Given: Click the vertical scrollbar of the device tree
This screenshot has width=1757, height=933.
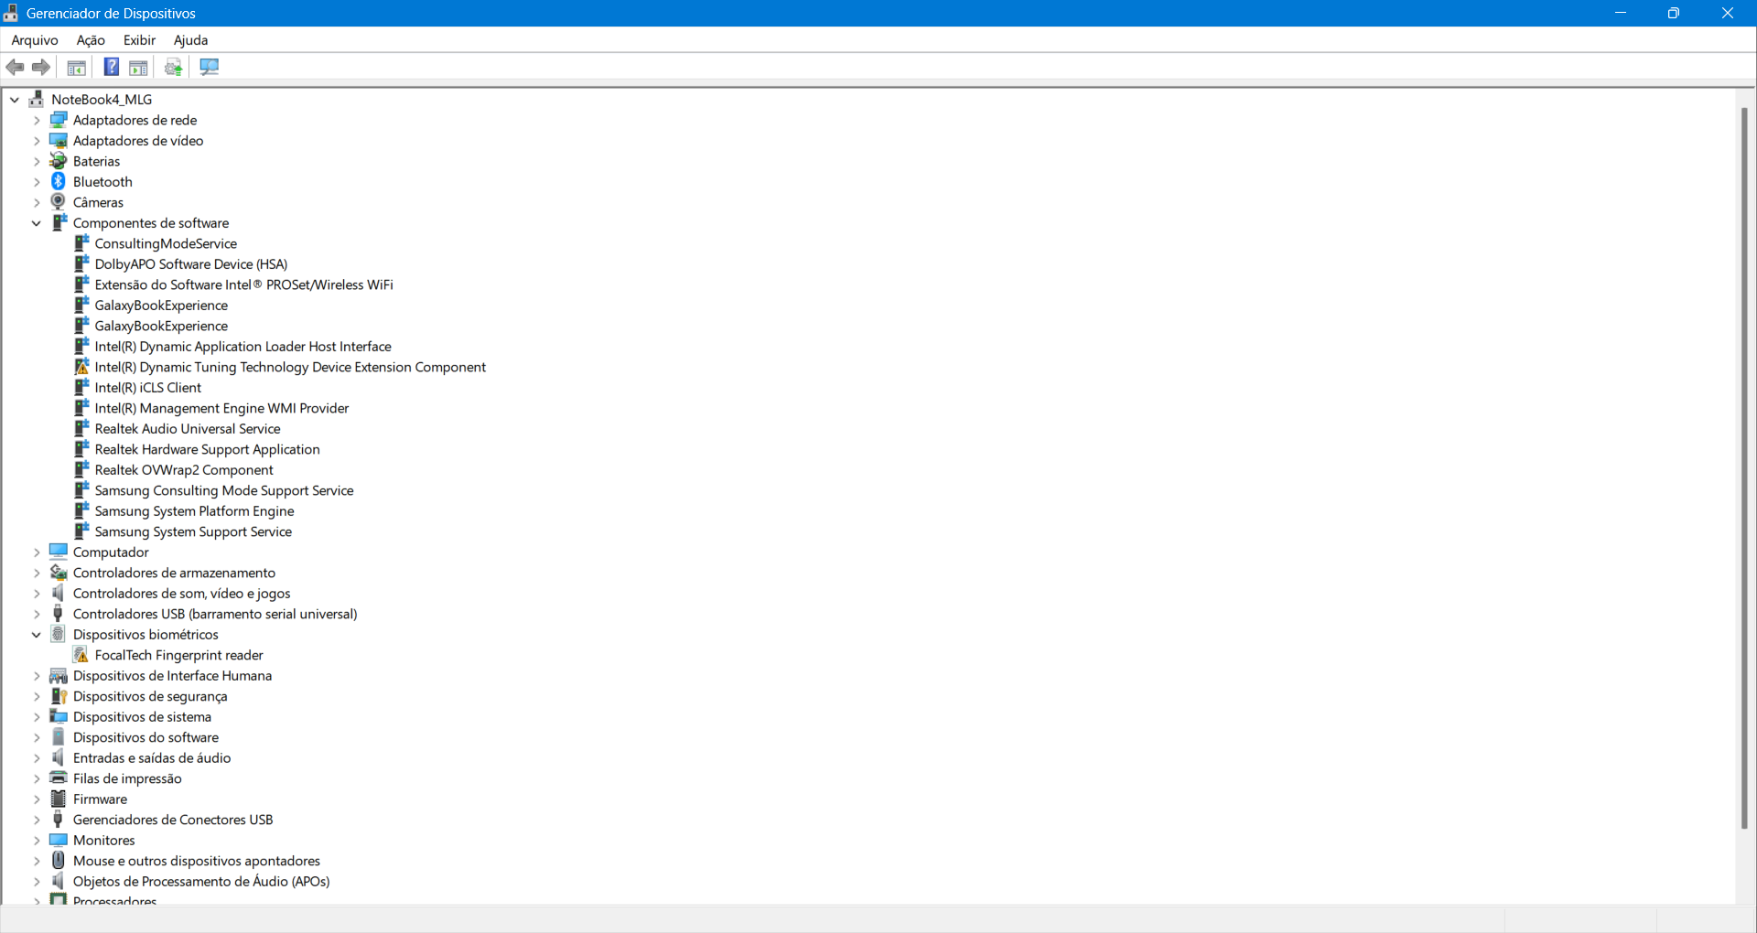Looking at the screenshot, I should click(x=1744, y=468).
